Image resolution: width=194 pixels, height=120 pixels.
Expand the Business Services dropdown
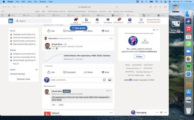pos(144,72)
